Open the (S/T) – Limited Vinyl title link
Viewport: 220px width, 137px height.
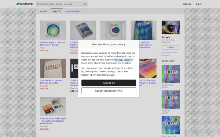[148, 83]
